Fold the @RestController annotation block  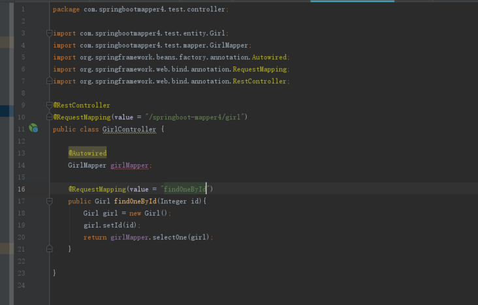49,105
